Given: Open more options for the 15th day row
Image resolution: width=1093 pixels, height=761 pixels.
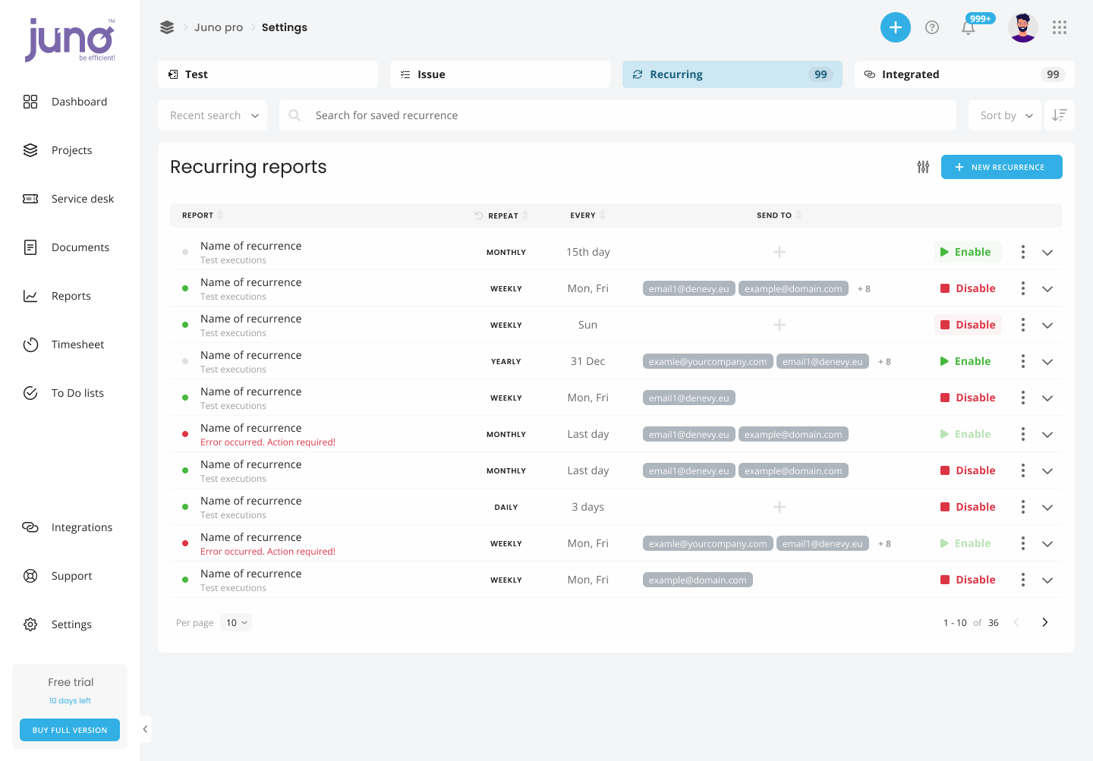Looking at the screenshot, I should 1023,252.
